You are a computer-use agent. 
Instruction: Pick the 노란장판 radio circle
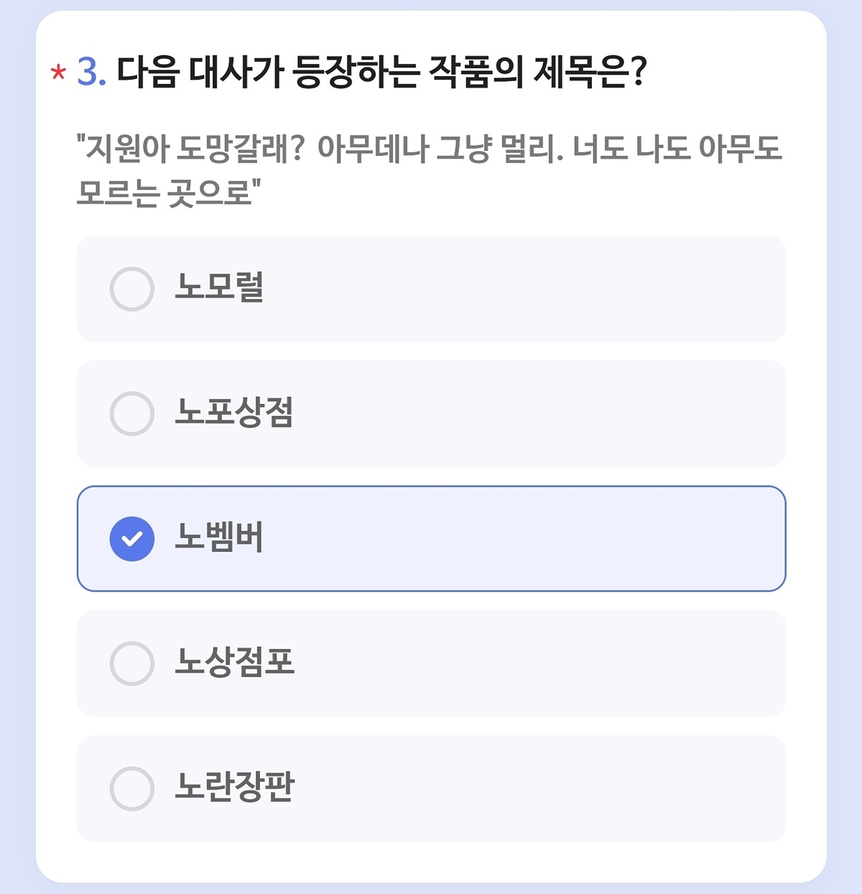tap(132, 788)
